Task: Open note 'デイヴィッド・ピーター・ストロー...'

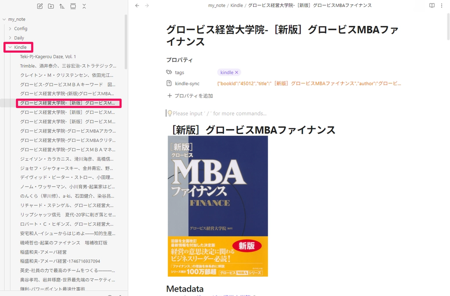Action: tap(67, 177)
